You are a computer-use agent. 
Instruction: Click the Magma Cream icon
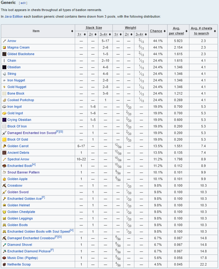click(x=4, y=48)
